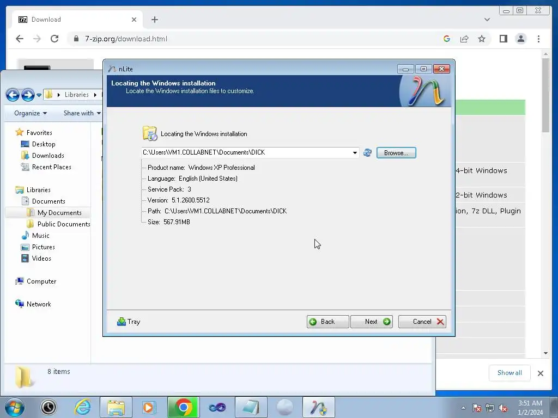Screen dimensions: 558x418
Task: Toggle Chrome side panel icon
Action: pyautogui.click(x=503, y=39)
